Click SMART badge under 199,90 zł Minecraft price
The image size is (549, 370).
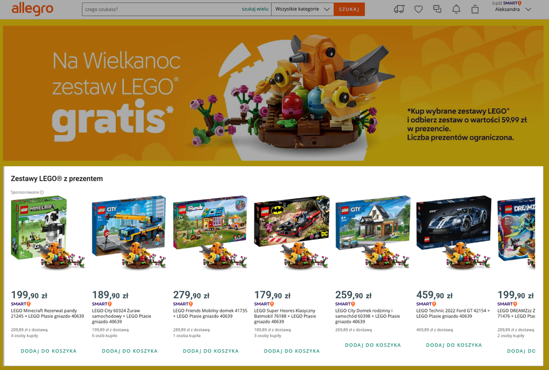21,304
